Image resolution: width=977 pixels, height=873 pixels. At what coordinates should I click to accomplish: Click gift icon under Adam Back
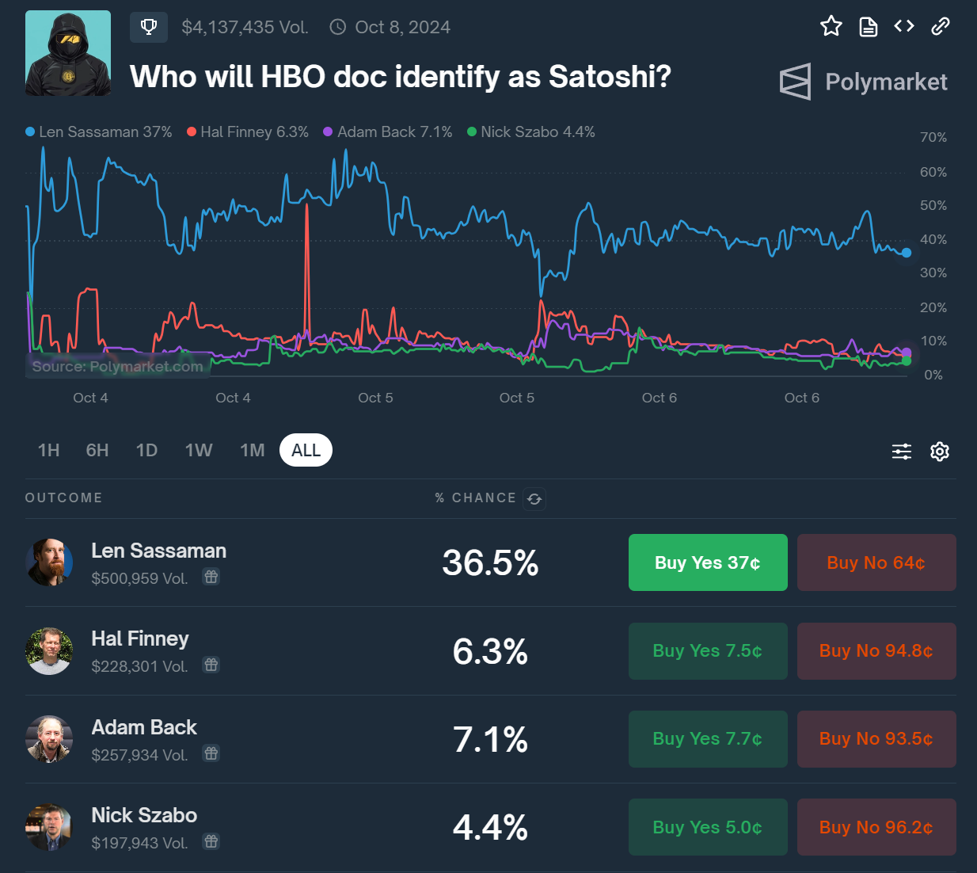[x=211, y=753]
